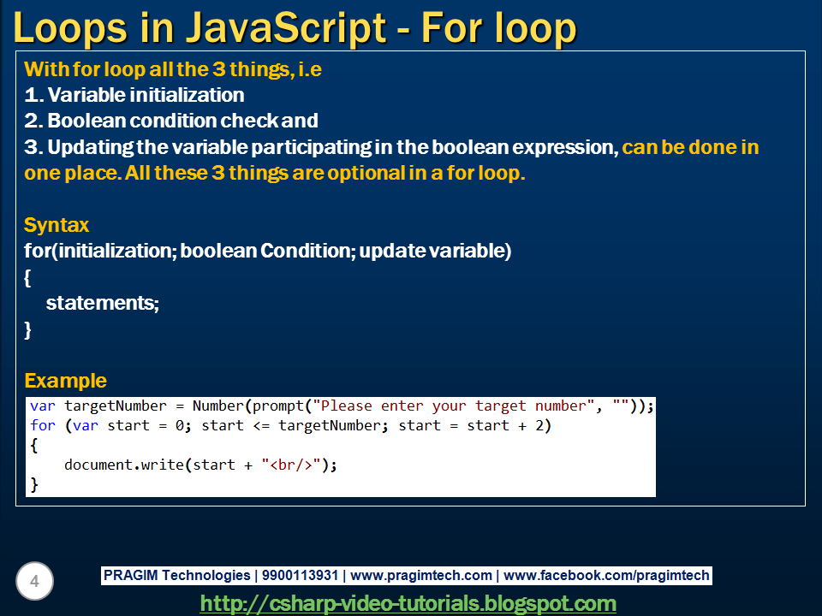Click the 'for(initialization; boolean Condition; update variable)' line
This screenshot has height=616, width=822.
pyautogui.click(x=268, y=251)
